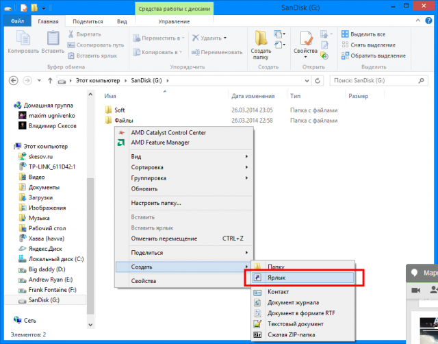The width and height of the screenshot is (438, 344).
Task: Choose Документ в формате RTF
Action: tap(302, 313)
